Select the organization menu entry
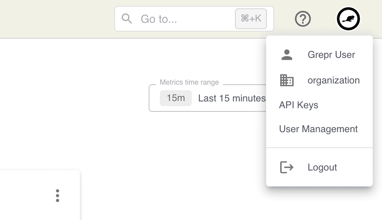The width and height of the screenshot is (382, 220). click(319, 80)
